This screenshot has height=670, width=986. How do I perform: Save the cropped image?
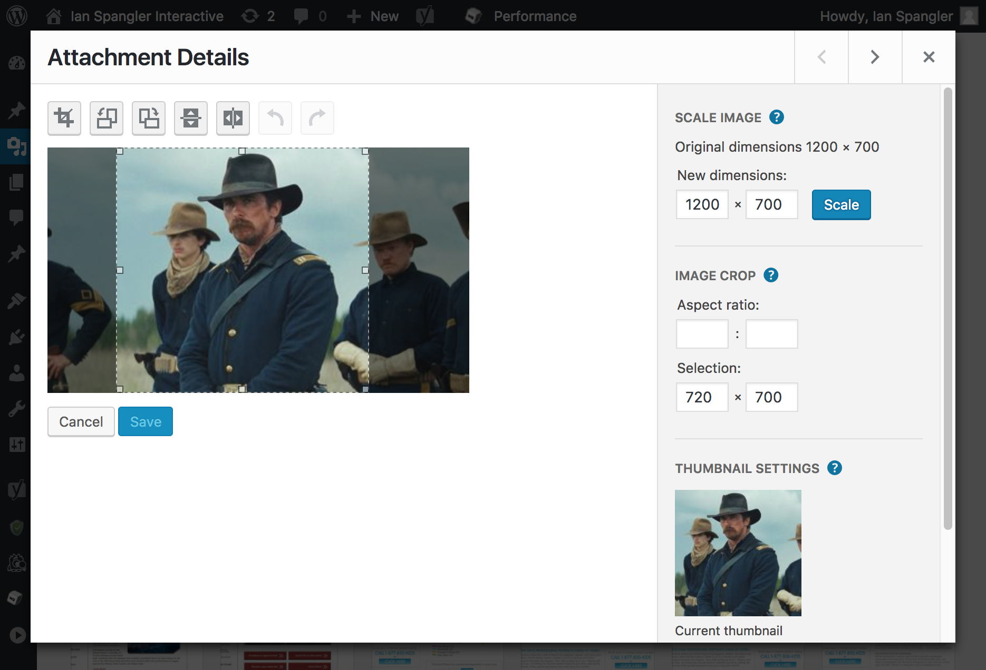coord(145,421)
